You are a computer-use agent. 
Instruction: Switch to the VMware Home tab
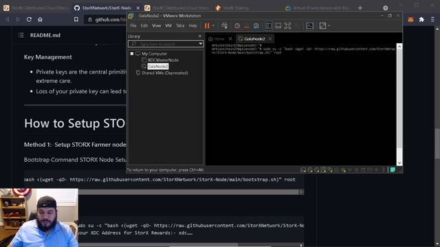(x=217, y=38)
